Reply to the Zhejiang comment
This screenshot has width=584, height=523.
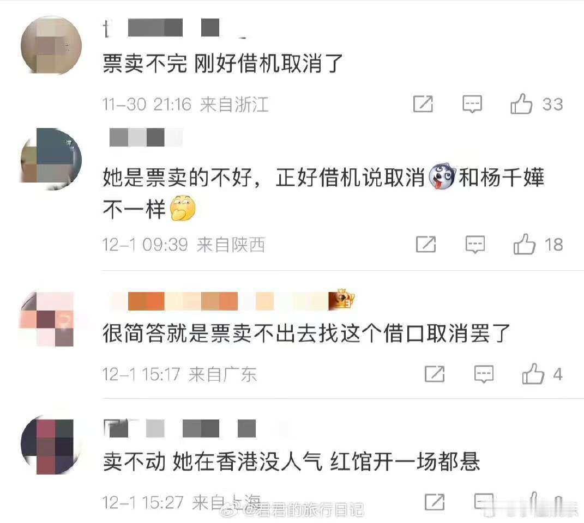click(x=472, y=104)
